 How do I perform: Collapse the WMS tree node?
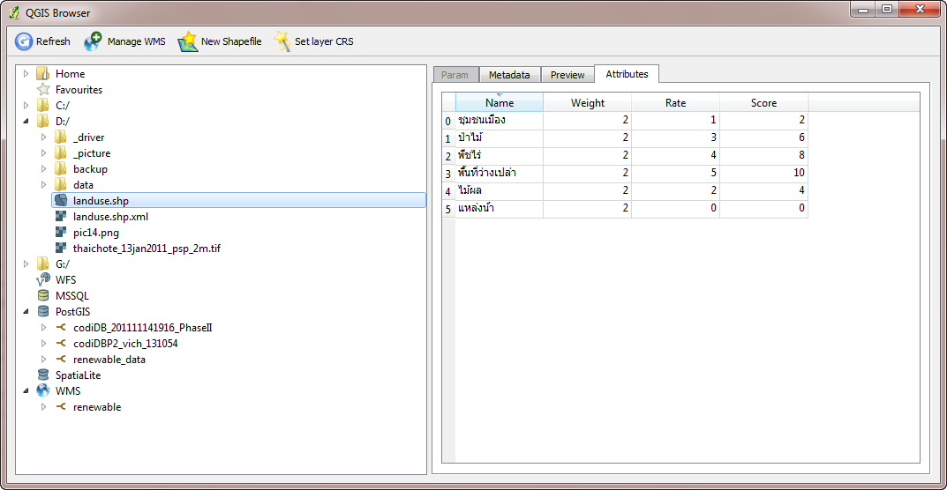click(26, 390)
